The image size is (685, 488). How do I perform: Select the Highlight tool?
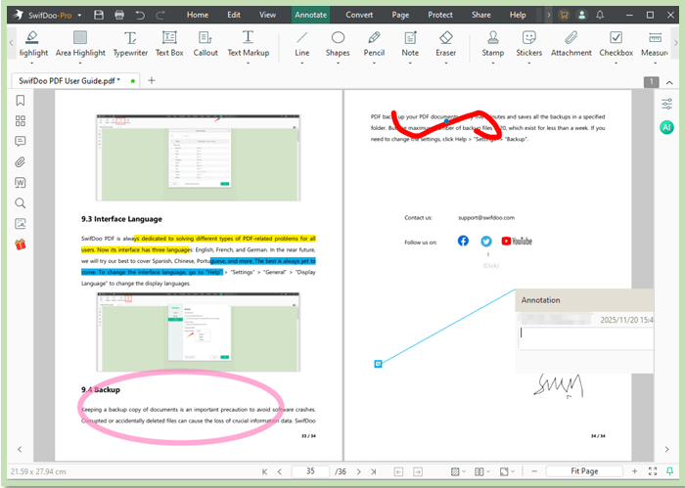click(x=32, y=44)
